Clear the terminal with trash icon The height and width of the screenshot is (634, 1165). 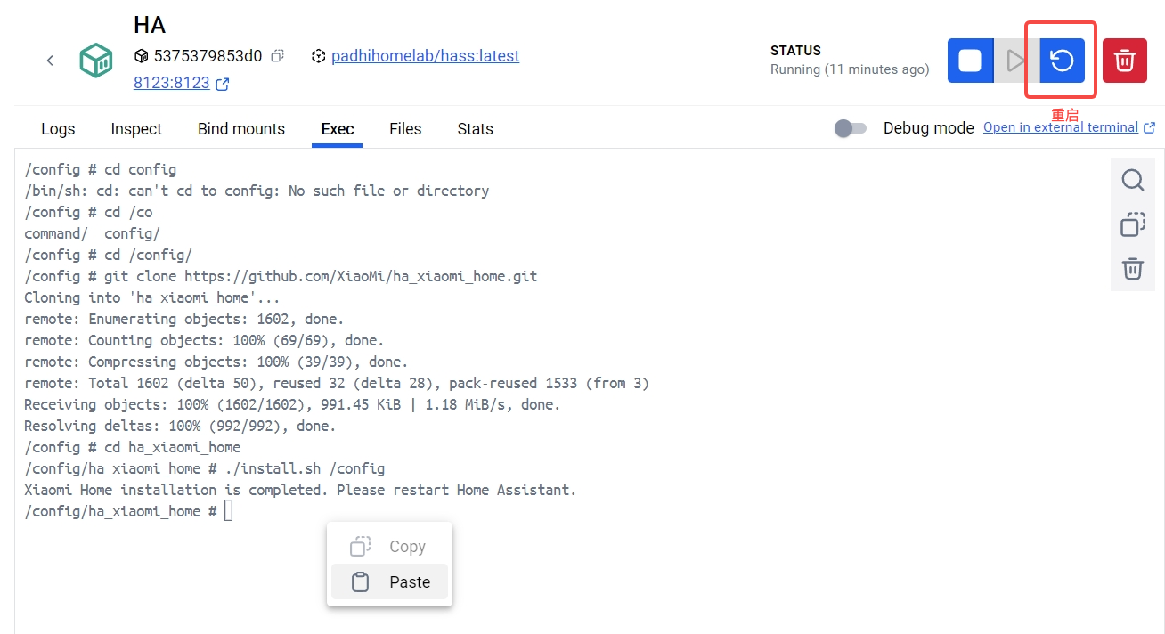(1132, 268)
